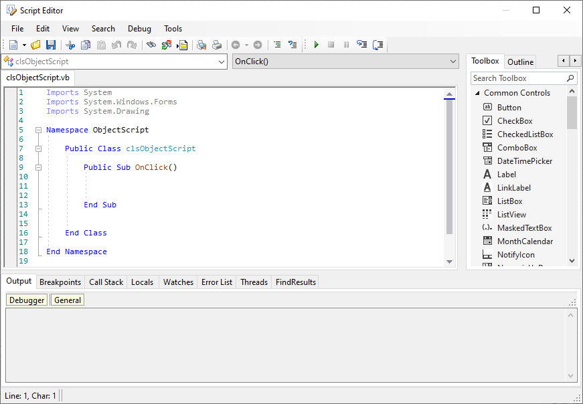Switch to the Outline tab
Screen dimensions: 583x404
(520, 62)
